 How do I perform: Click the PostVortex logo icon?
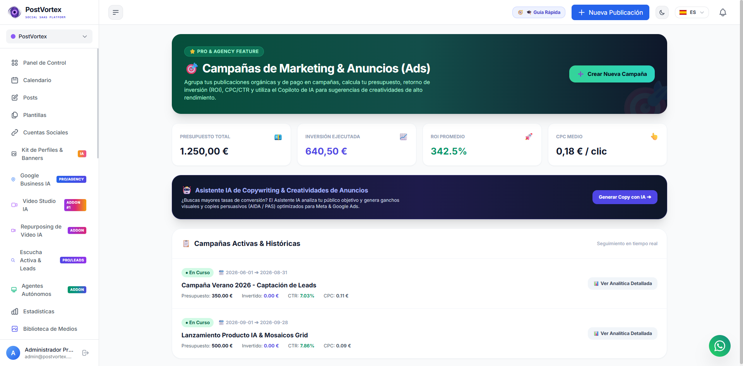coord(15,12)
